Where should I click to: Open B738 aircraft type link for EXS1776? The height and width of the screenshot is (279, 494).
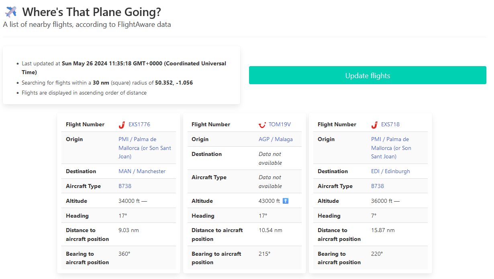tap(125, 186)
